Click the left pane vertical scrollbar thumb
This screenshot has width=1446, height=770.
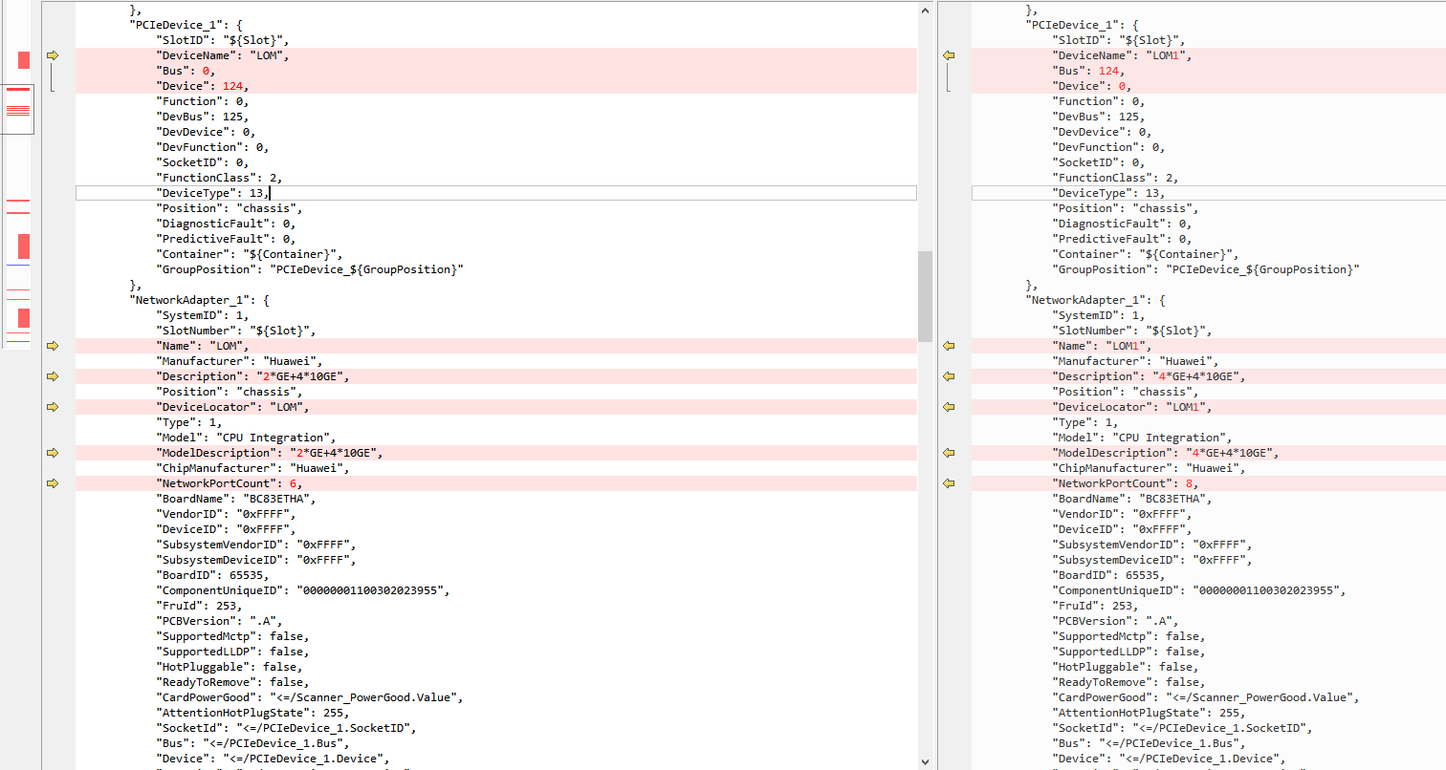pyautogui.click(x=925, y=296)
